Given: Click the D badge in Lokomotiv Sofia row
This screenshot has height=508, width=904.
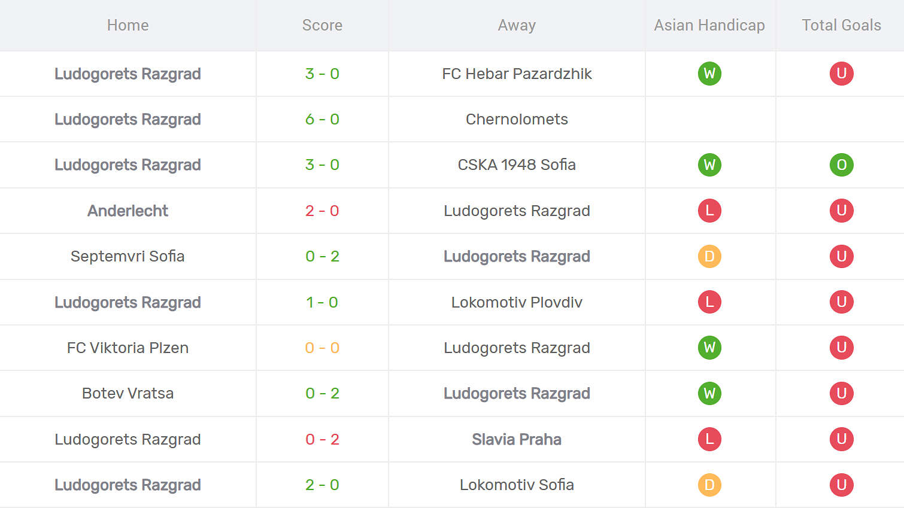Looking at the screenshot, I should [709, 485].
